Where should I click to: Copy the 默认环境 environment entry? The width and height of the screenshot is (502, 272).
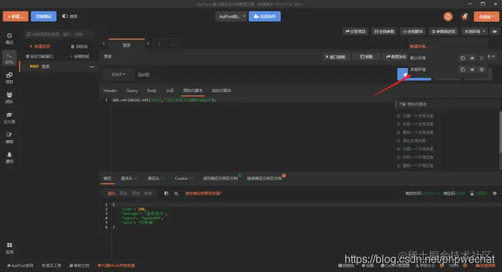click(462, 58)
